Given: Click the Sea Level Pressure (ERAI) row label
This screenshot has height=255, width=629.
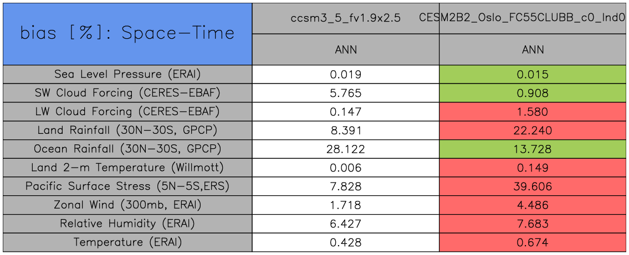Looking at the screenshot, I should [x=127, y=74].
